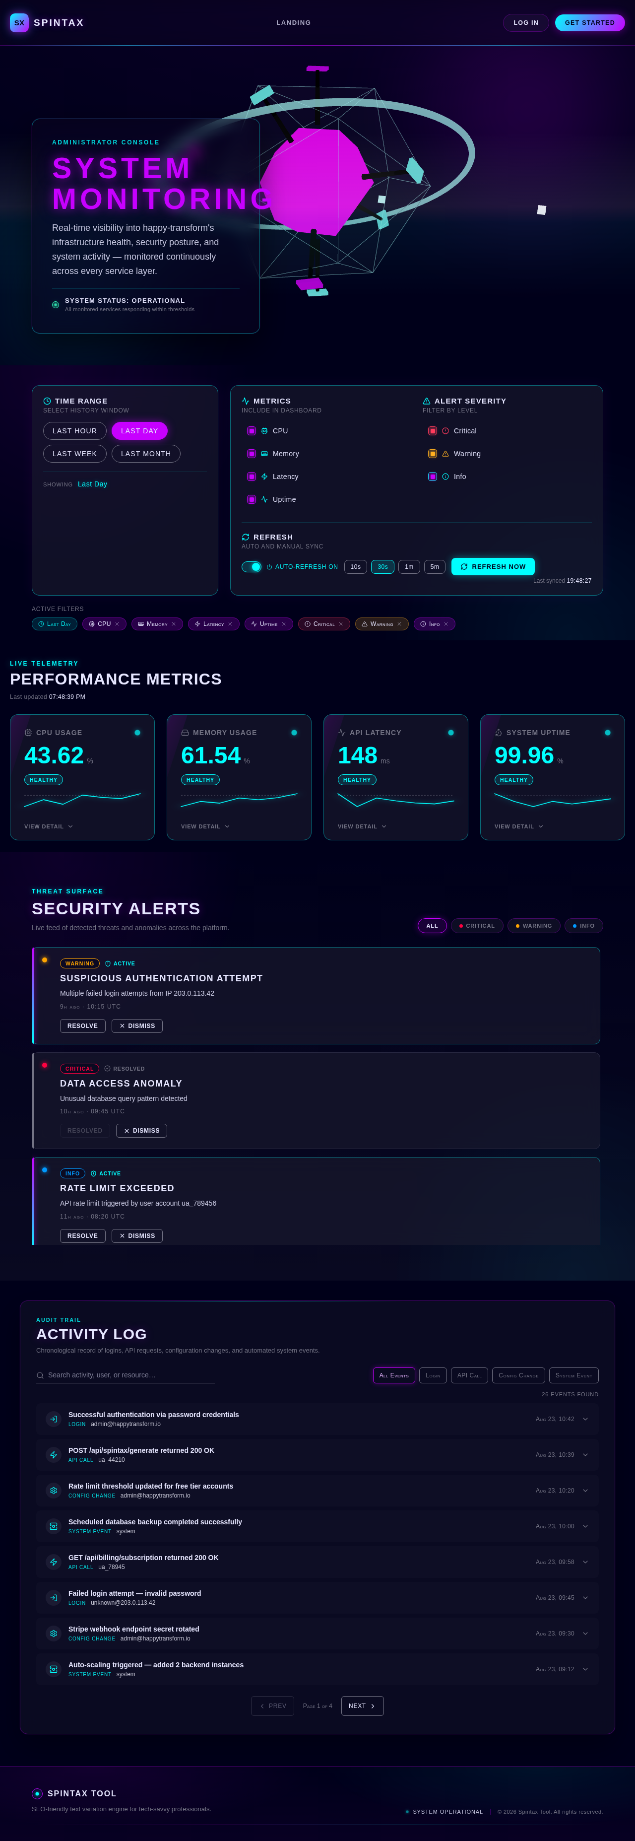Open the Landing nav item
Screen dimensions: 635x1841
click(x=294, y=23)
